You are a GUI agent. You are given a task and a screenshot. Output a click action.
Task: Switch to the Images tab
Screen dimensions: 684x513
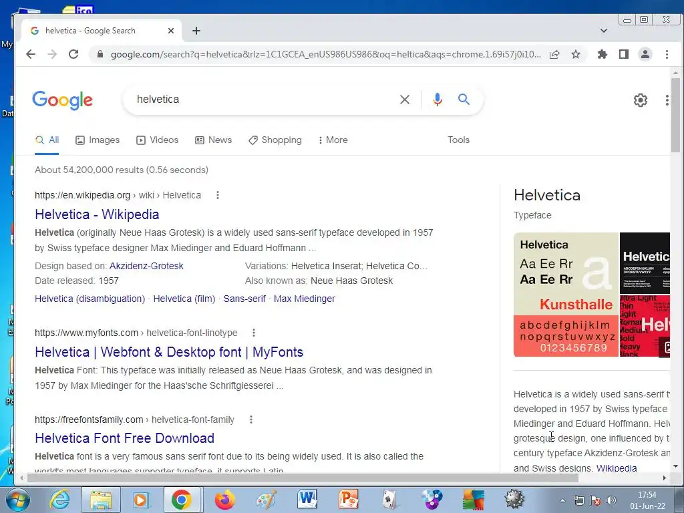[x=98, y=140]
